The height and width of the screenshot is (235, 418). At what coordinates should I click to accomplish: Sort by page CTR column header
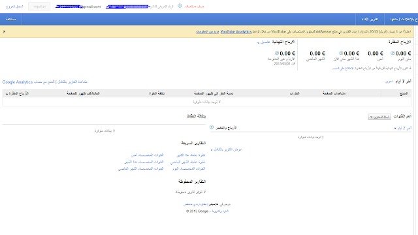tap(214, 93)
